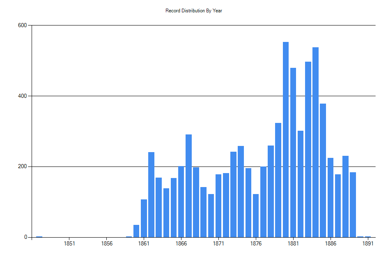This screenshot has width=388, height=259.
Task: Click the 0 label on the vertical axis
Action: click(x=25, y=237)
